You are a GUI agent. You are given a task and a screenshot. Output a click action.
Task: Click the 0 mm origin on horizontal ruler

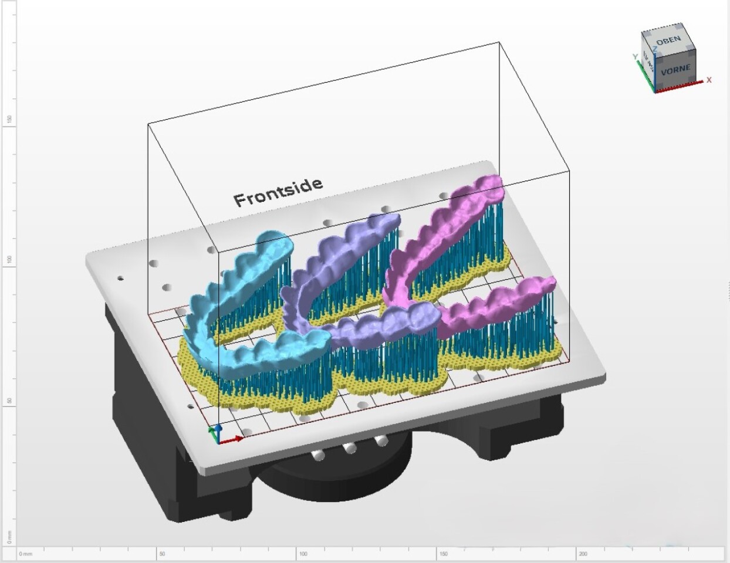25,554
